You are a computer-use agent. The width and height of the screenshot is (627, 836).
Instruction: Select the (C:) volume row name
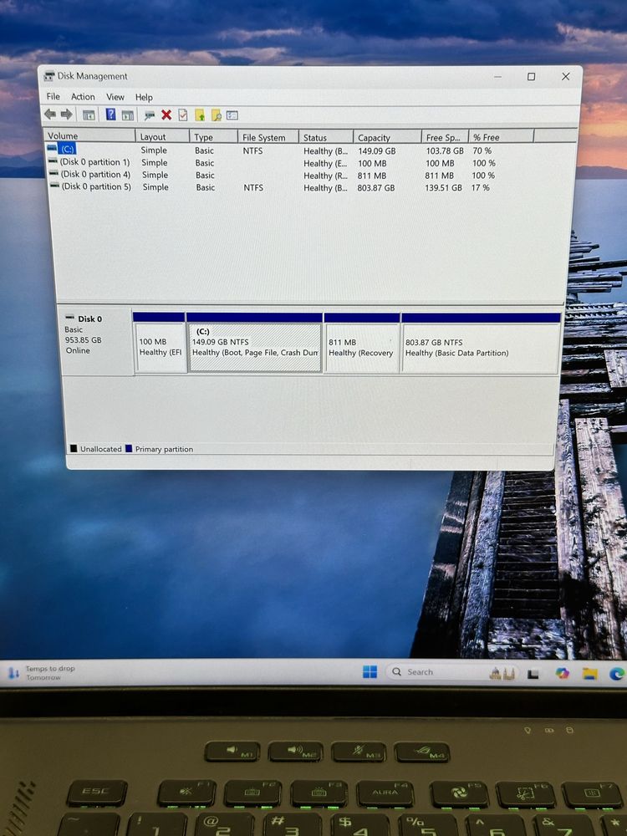point(67,150)
